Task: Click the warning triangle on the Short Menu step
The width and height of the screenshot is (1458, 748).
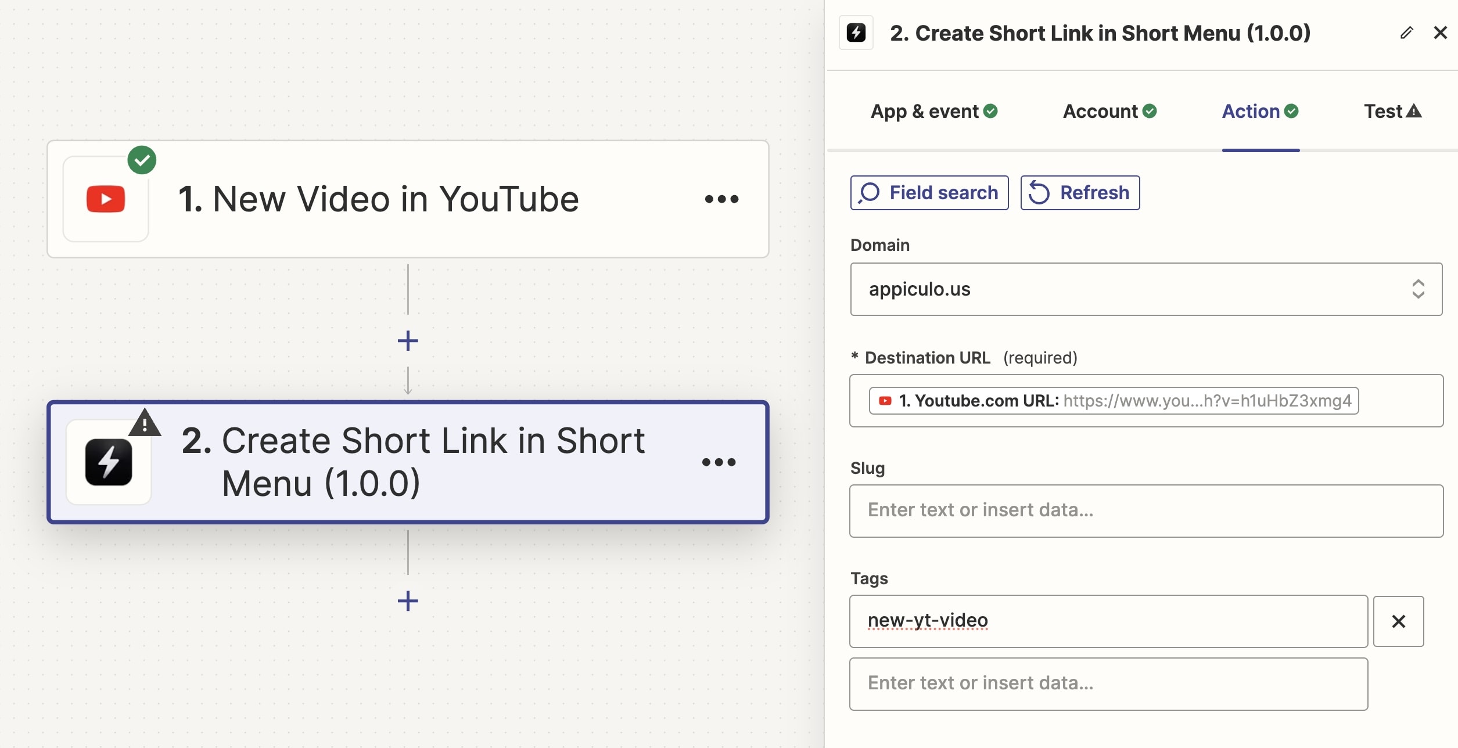Action: tap(145, 423)
